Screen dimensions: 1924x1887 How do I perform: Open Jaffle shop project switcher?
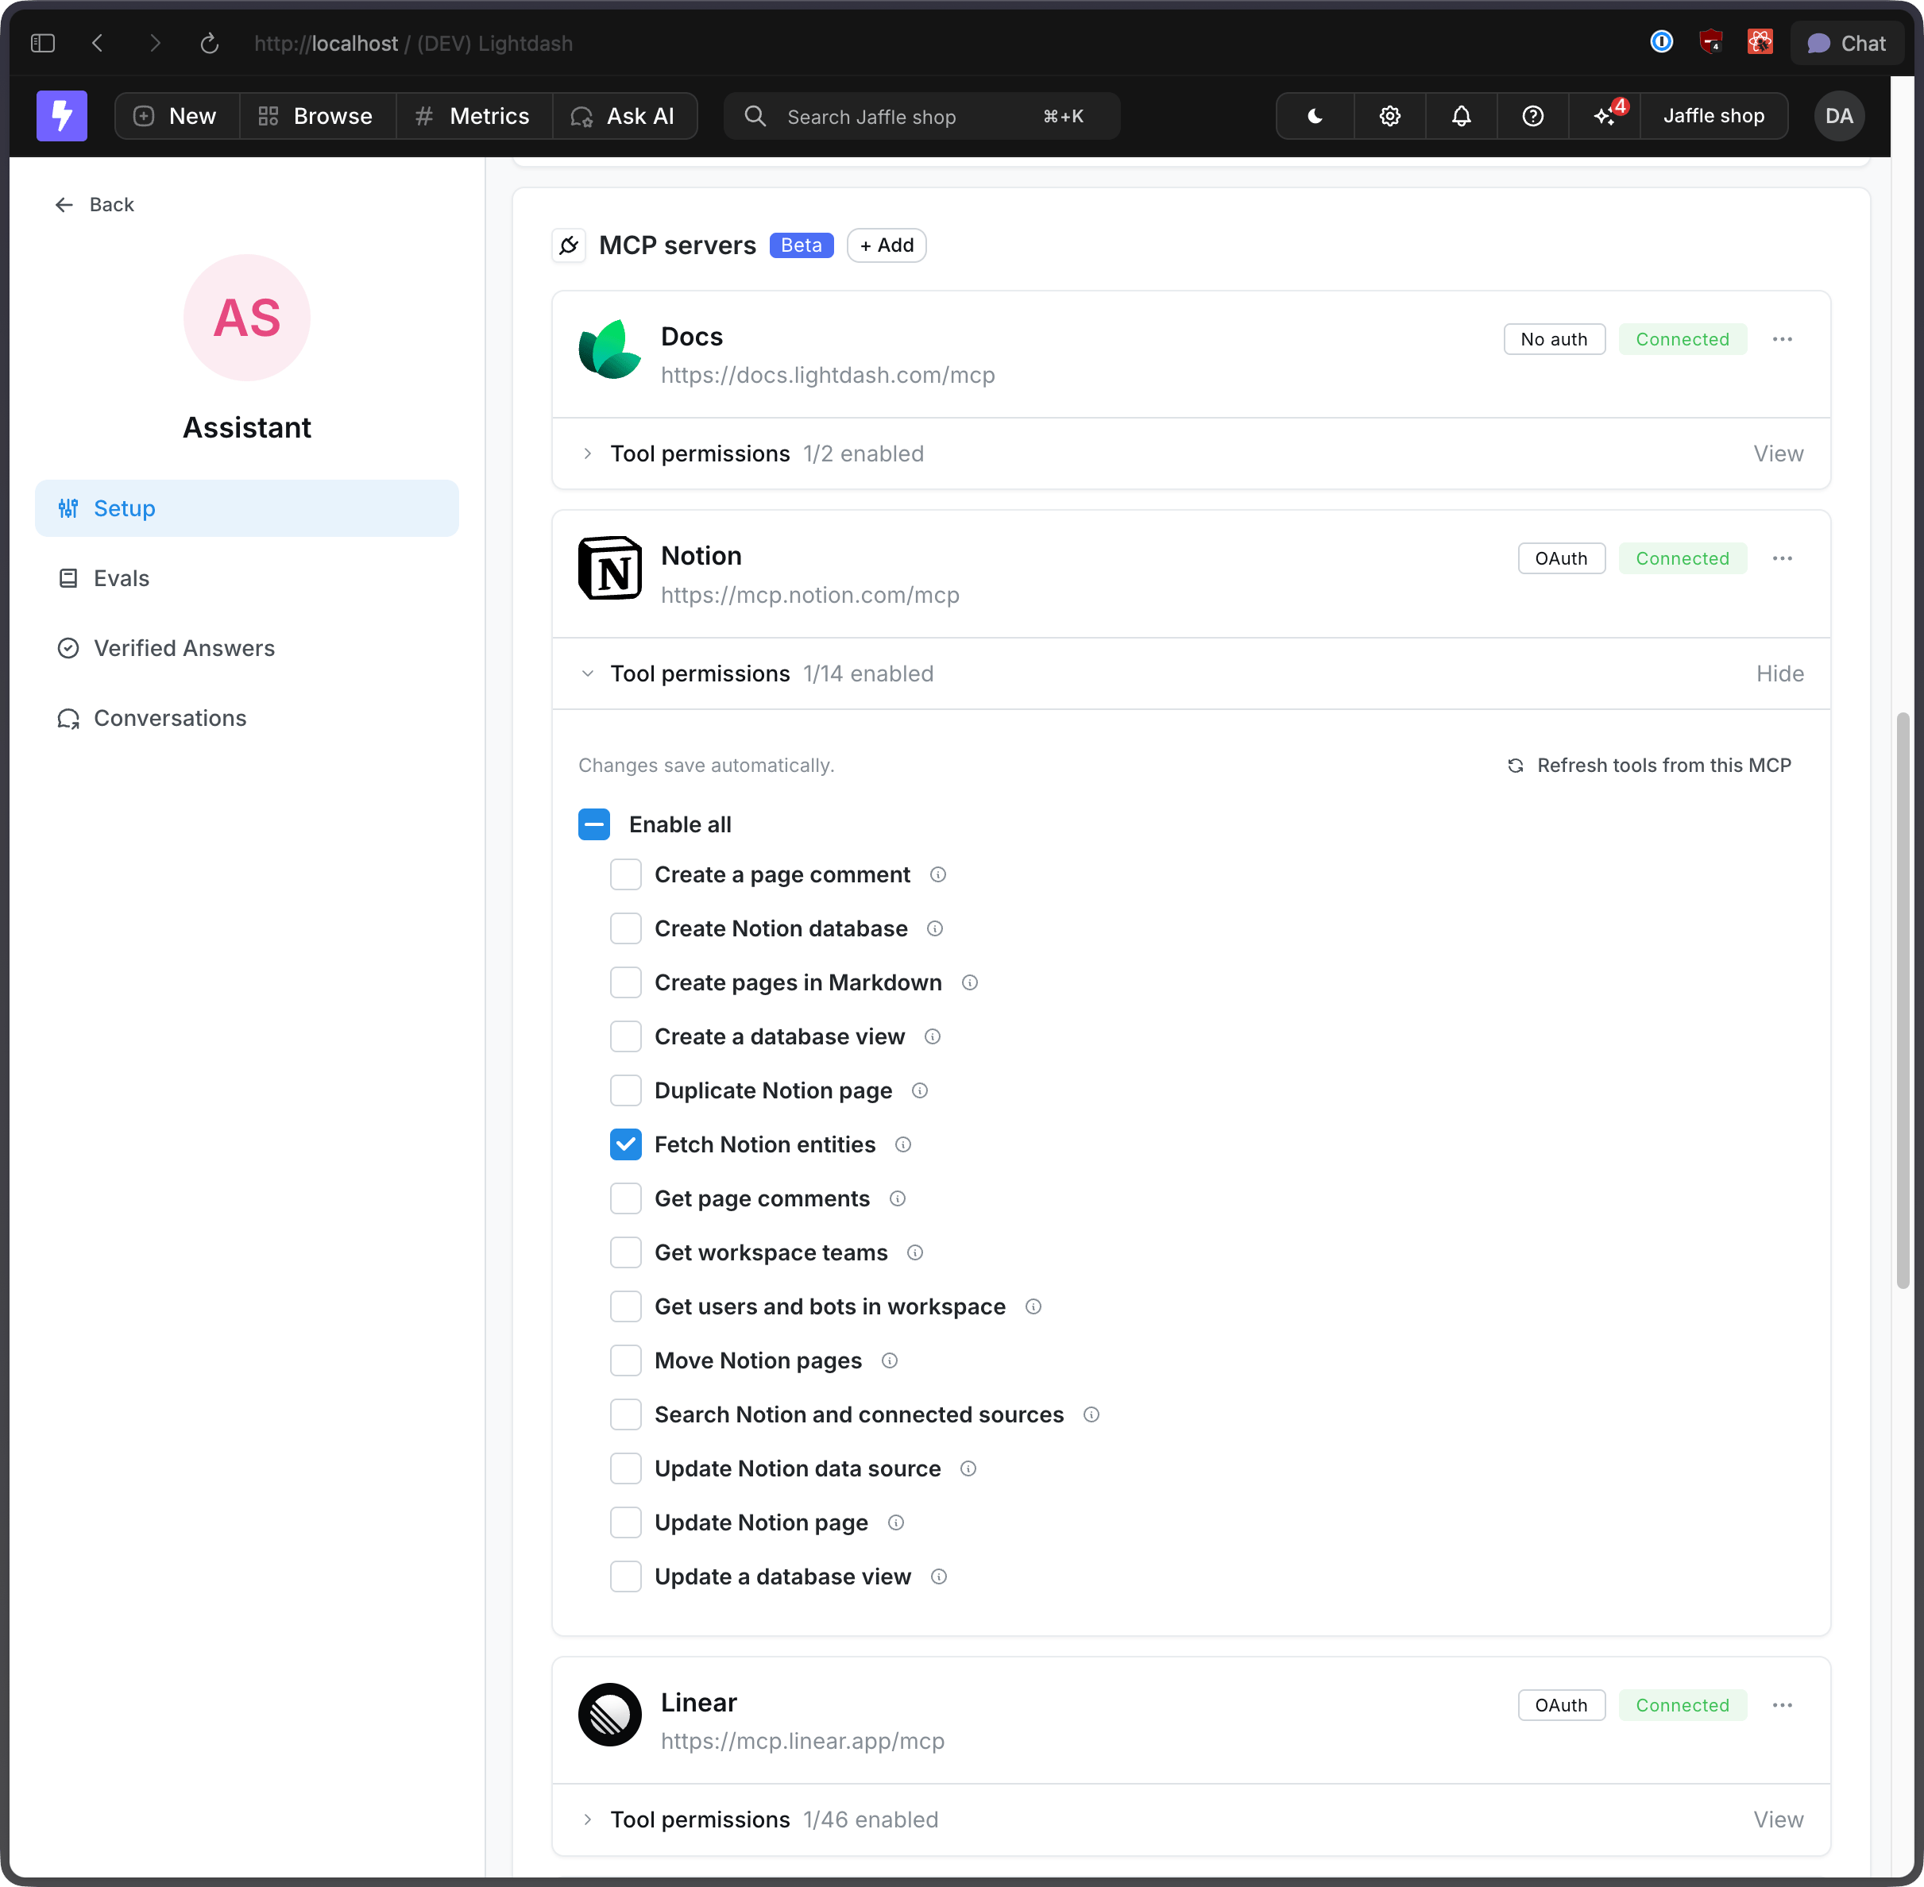1713,116
